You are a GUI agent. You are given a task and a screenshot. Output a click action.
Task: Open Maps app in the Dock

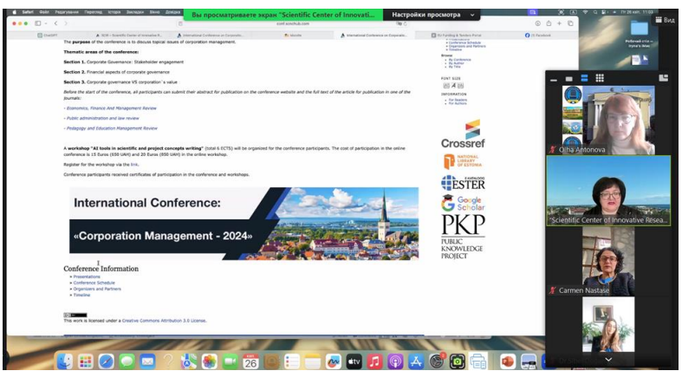[189, 361]
